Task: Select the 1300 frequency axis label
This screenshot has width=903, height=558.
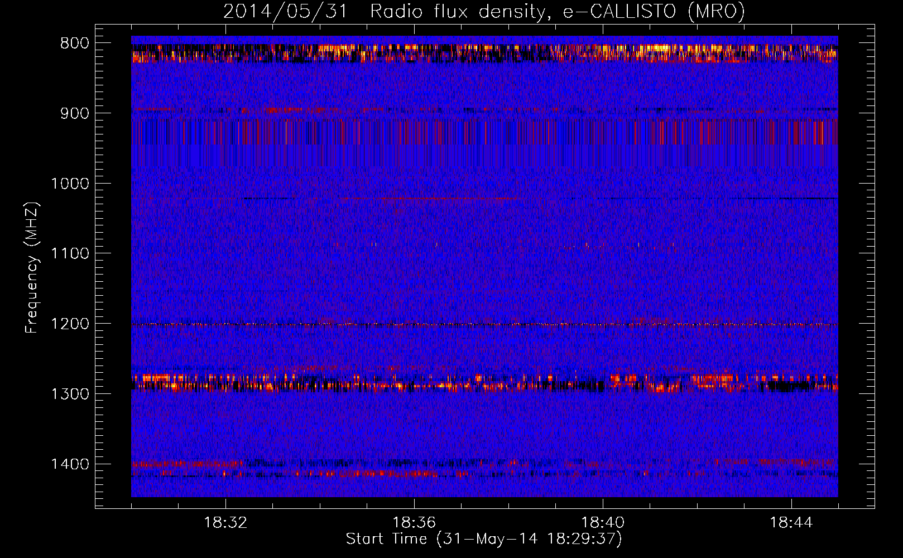Action: pos(70,394)
